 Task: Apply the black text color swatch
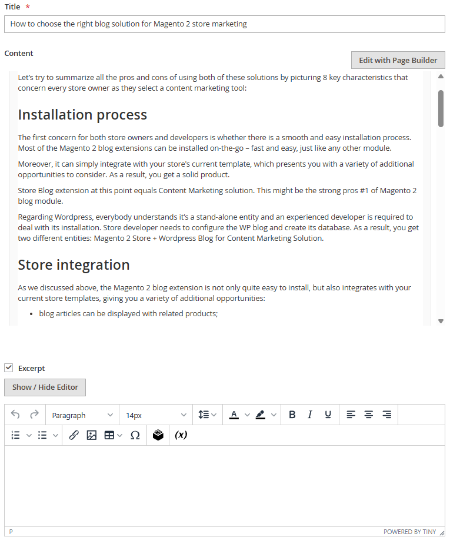click(x=234, y=415)
